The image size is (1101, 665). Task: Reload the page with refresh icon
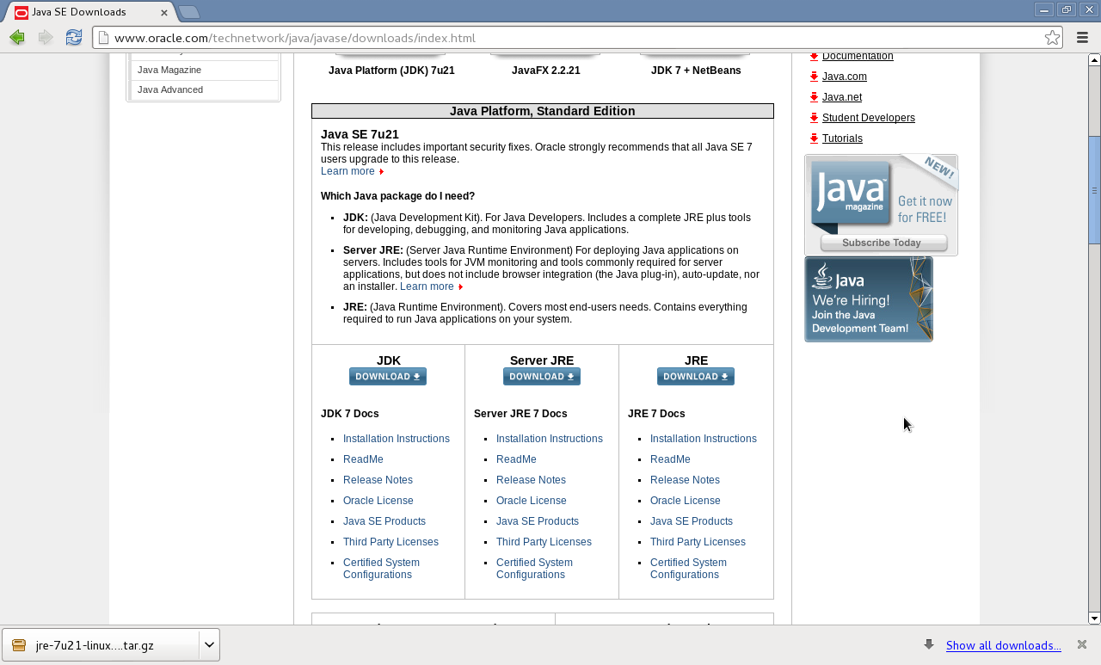click(74, 38)
